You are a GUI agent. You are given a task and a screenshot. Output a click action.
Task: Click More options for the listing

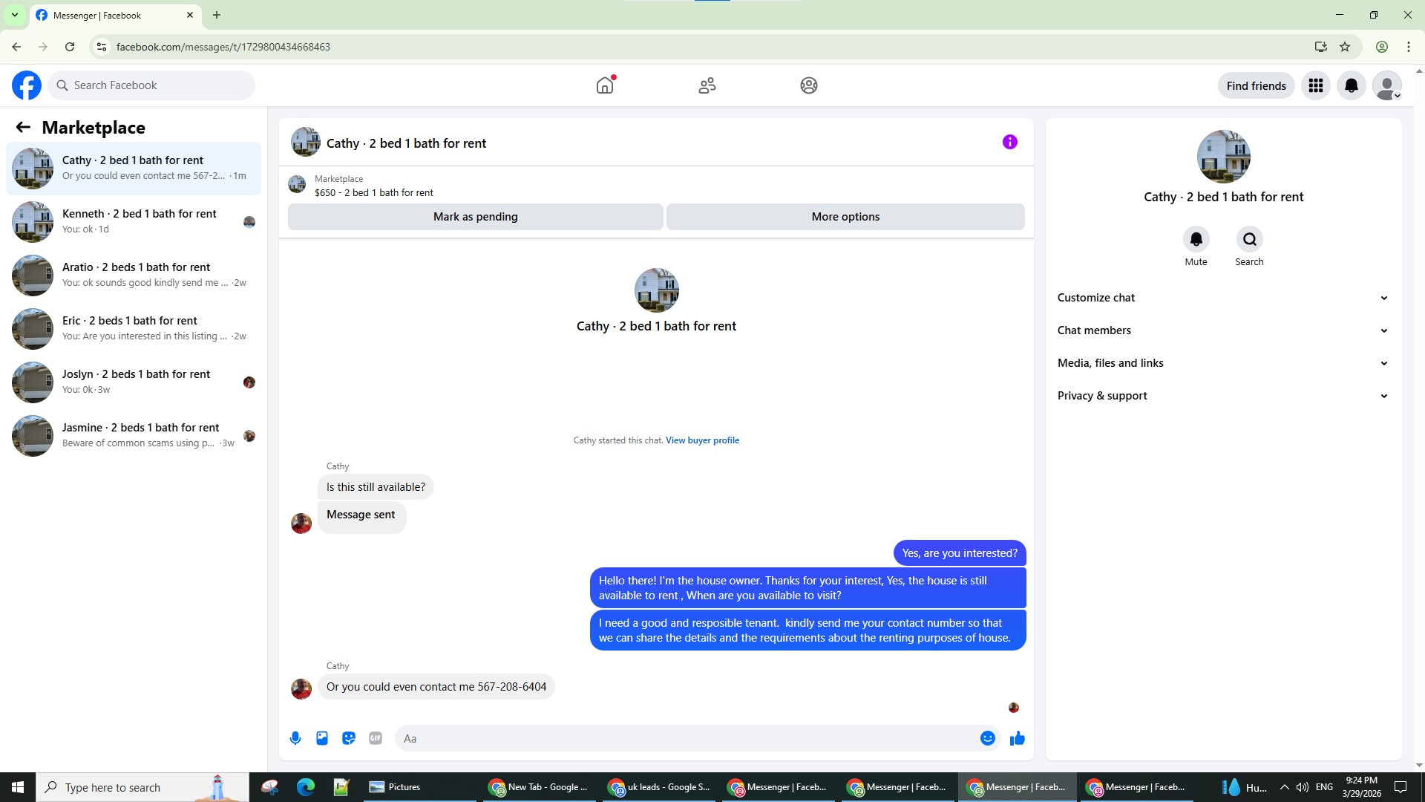pyautogui.click(x=845, y=217)
